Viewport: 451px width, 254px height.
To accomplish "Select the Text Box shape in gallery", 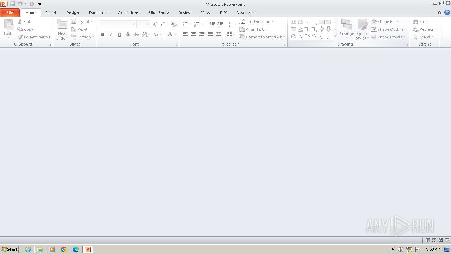I will [x=294, y=22].
